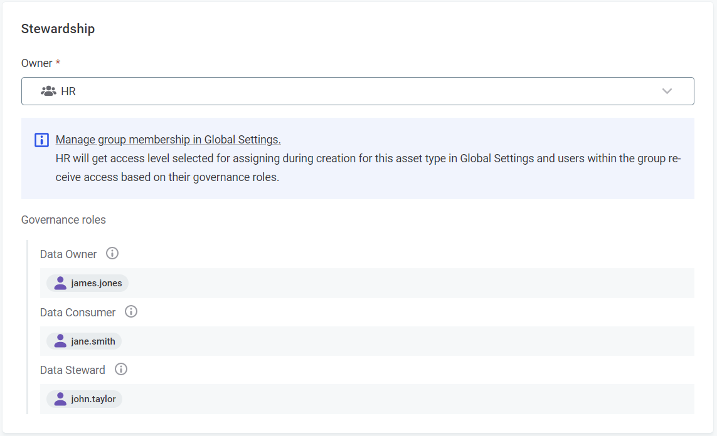Open Manage group membership in Global Settings
The width and height of the screenshot is (717, 436).
click(168, 140)
